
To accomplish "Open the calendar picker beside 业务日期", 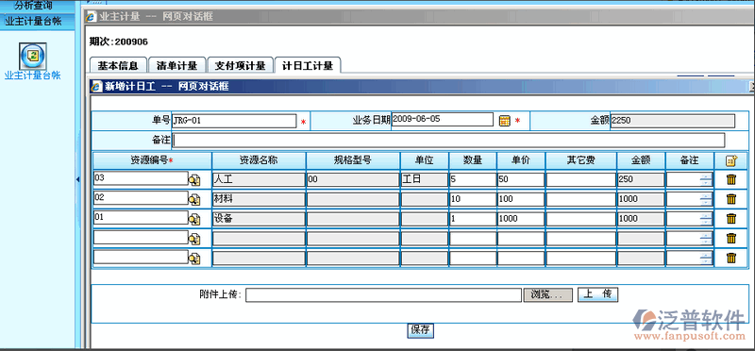I will [x=504, y=121].
